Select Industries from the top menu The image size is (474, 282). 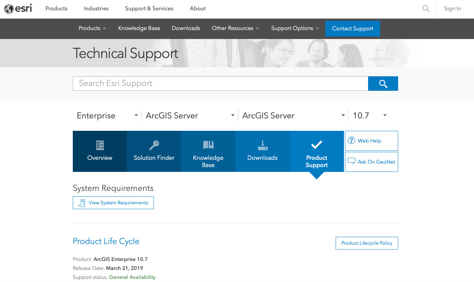click(x=96, y=8)
